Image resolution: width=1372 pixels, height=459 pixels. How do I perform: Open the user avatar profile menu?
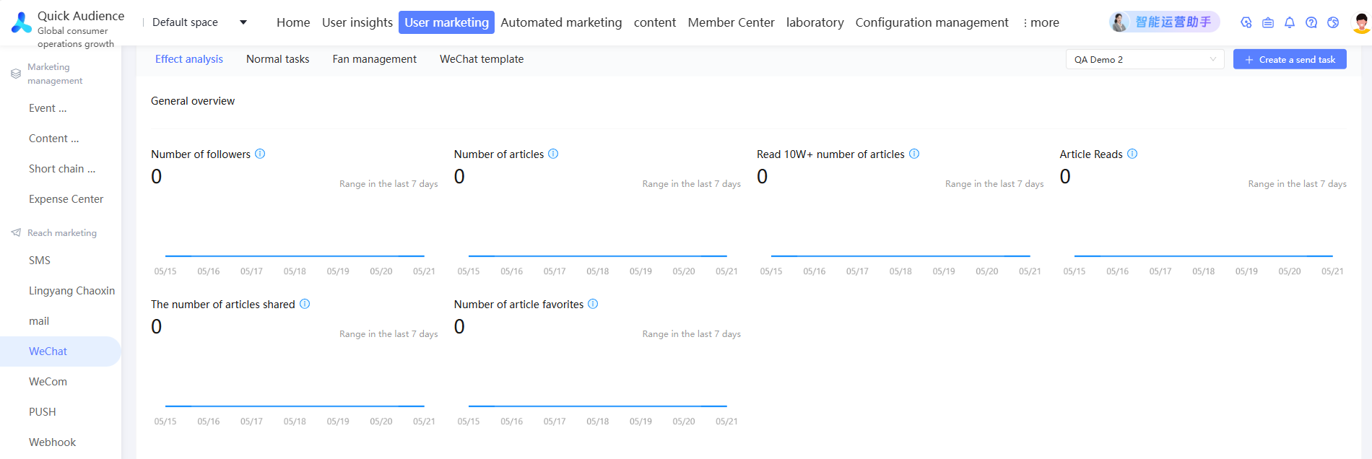pyautogui.click(x=1360, y=22)
